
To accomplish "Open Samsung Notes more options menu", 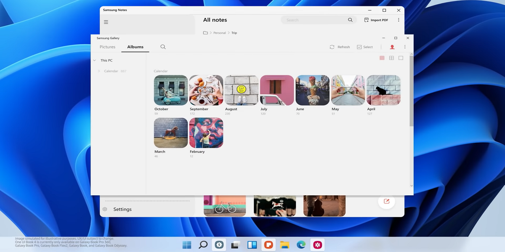I will click(x=399, y=20).
